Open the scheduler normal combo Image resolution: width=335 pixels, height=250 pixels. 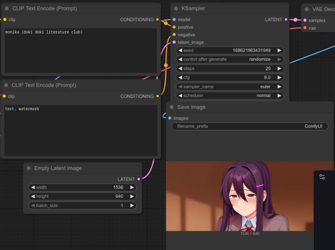click(x=229, y=96)
